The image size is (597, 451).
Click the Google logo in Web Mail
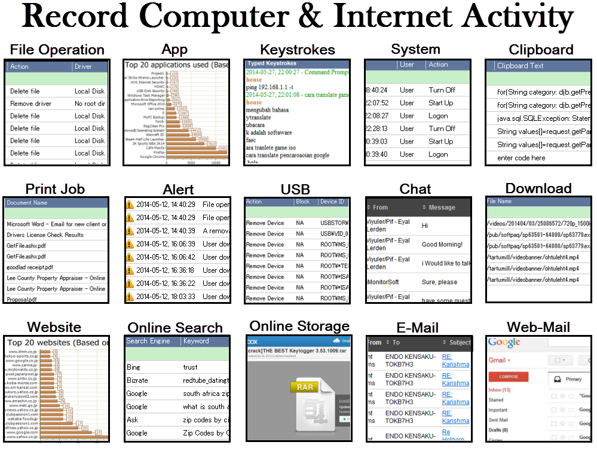504,343
